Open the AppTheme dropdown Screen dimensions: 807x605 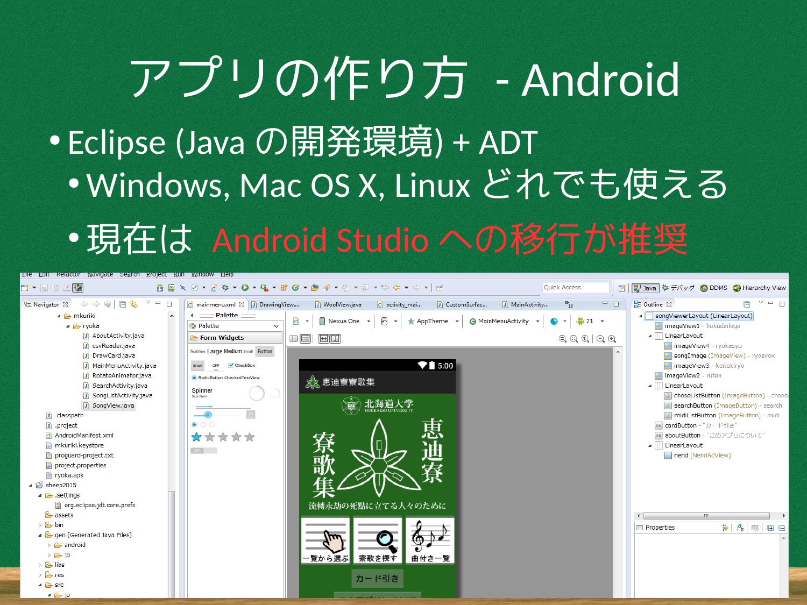point(457,322)
